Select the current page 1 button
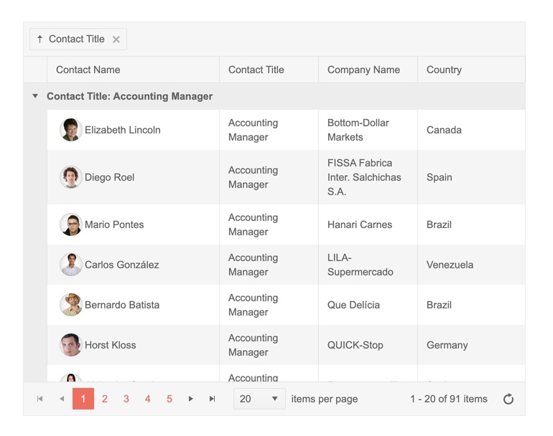The image size is (553, 436). click(x=83, y=399)
